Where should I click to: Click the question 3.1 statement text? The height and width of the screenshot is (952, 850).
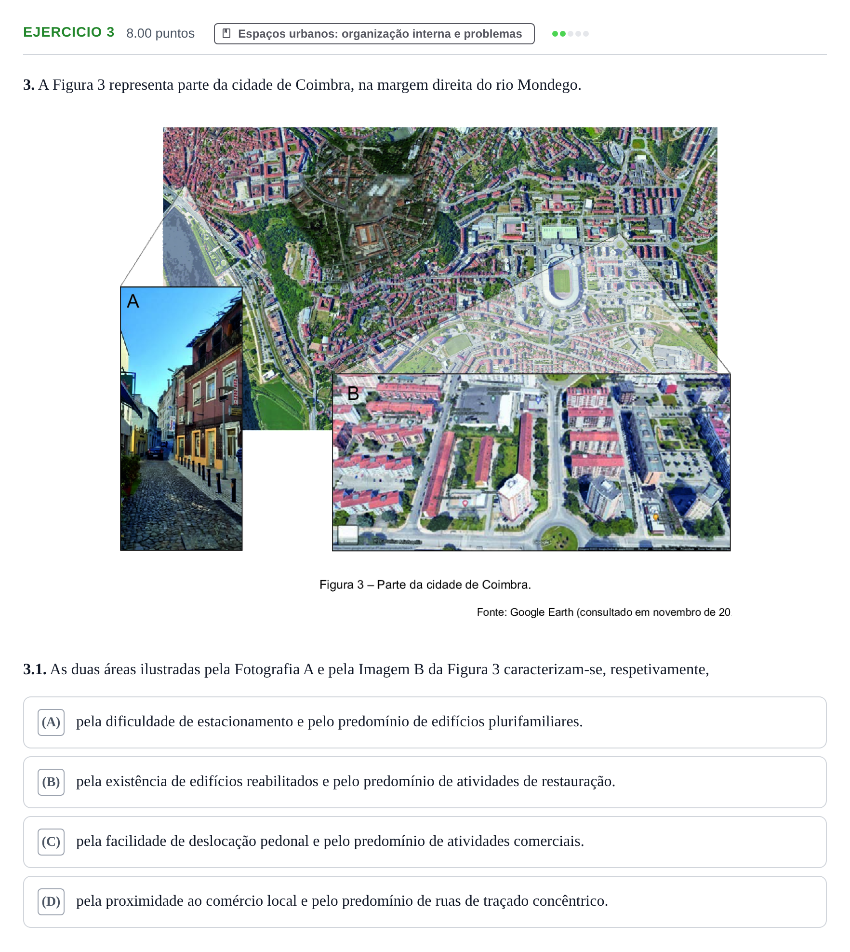pyautogui.click(x=366, y=669)
